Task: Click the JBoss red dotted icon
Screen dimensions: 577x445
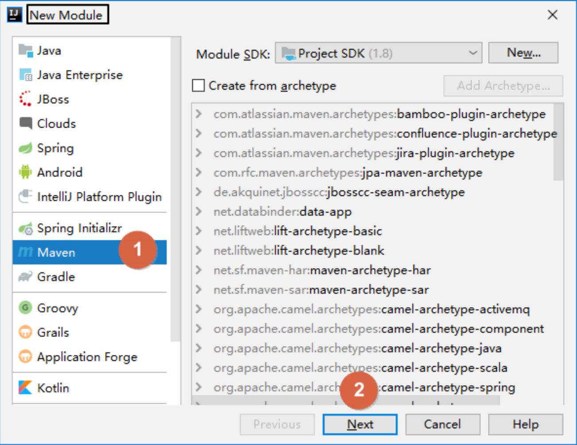Action: click(x=26, y=99)
